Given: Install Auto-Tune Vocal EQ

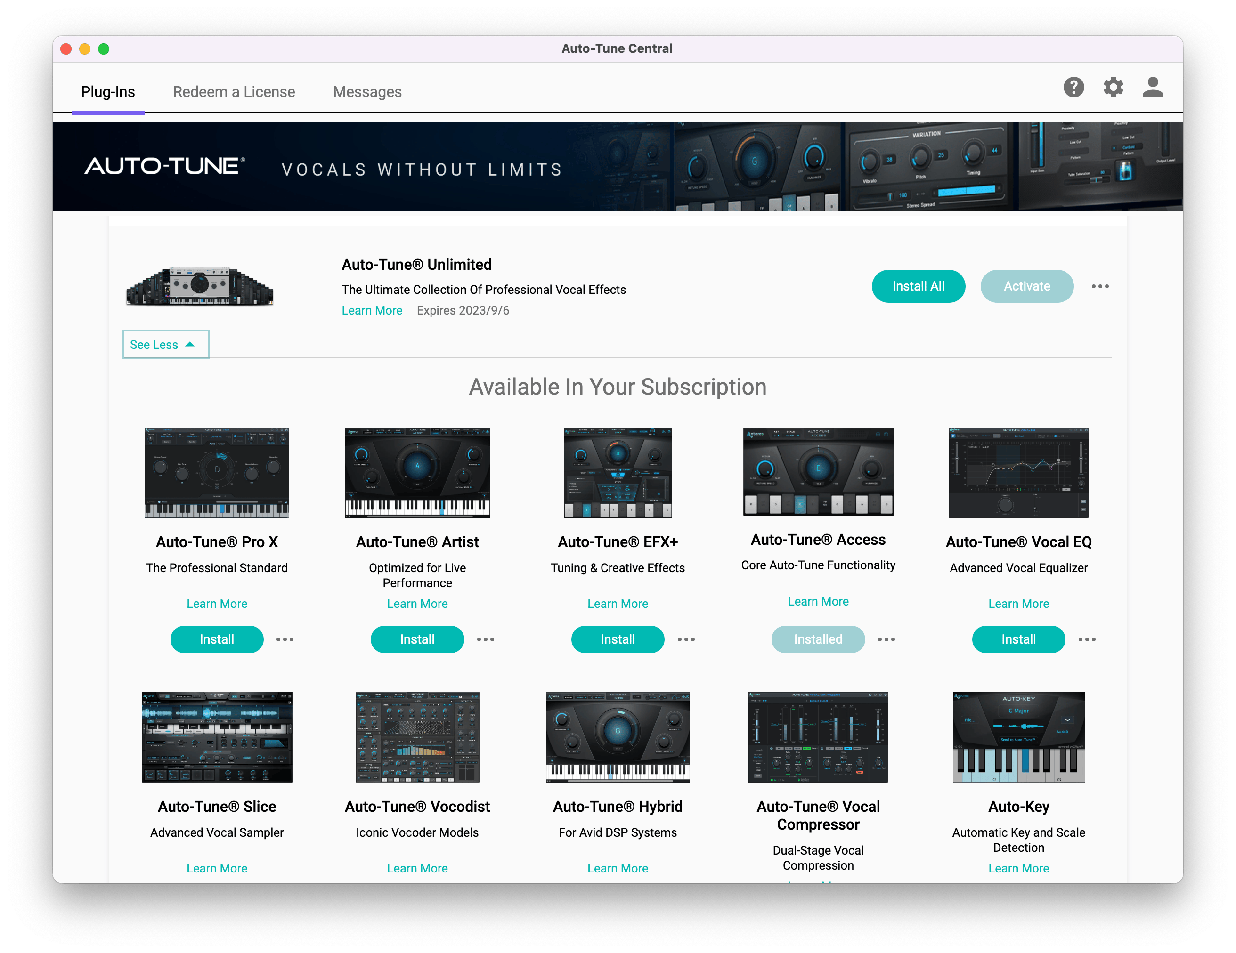Looking at the screenshot, I should [x=1017, y=639].
